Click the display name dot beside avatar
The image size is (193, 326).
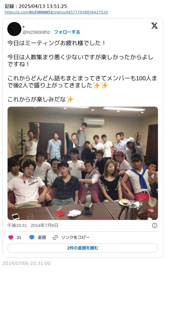tap(23, 27)
